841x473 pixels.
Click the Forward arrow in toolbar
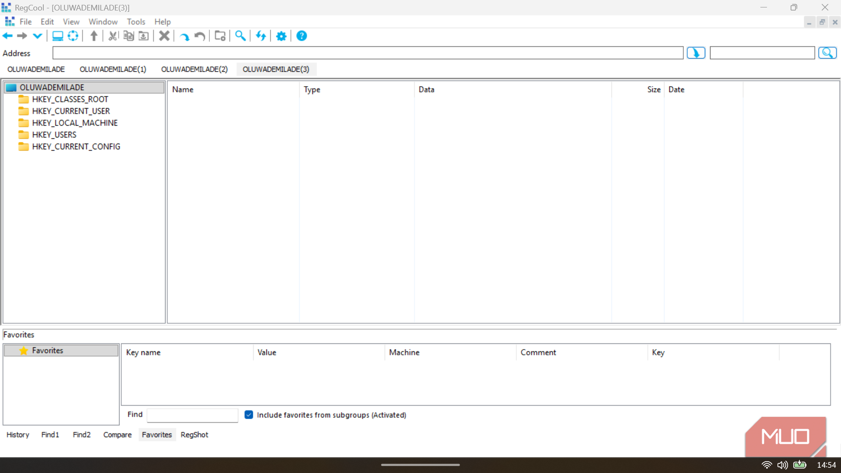point(22,36)
